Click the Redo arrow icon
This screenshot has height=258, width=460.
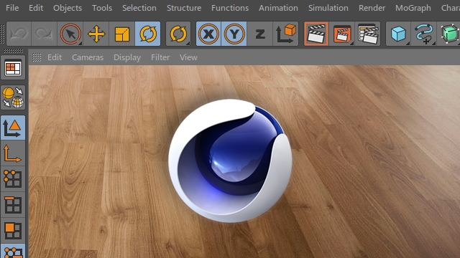[44, 34]
